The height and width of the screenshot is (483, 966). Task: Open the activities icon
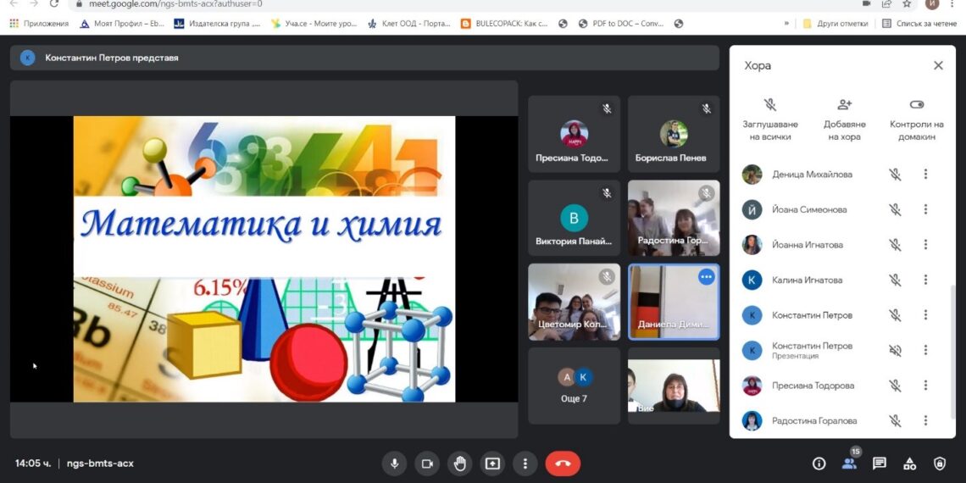[x=909, y=464]
